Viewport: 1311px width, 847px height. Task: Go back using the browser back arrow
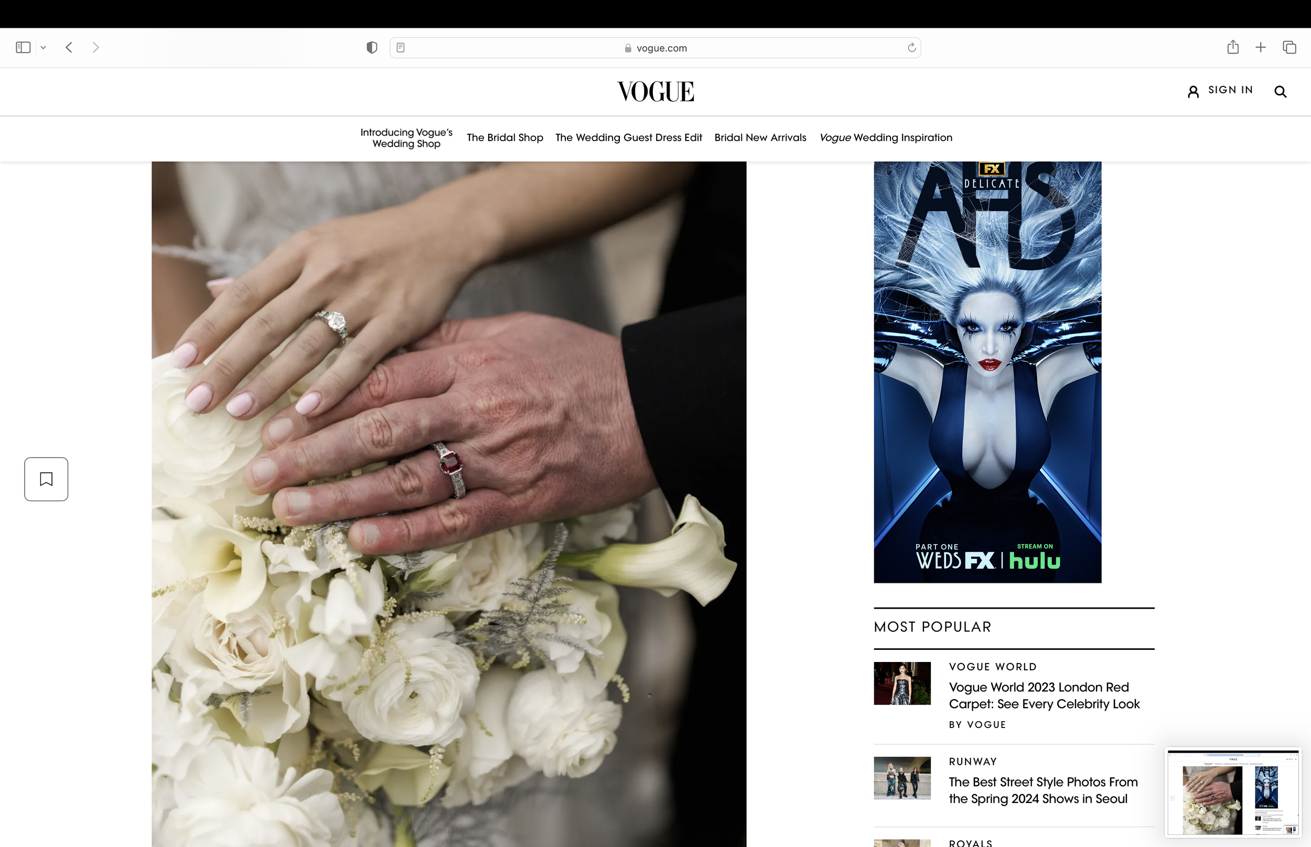coord(69,47)
